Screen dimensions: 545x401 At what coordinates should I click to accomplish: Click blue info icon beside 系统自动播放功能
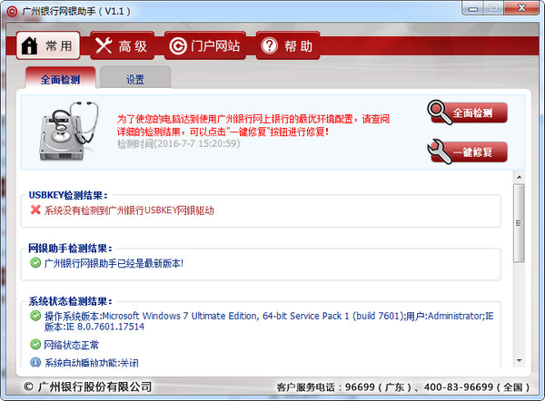(x=35, y=363)
